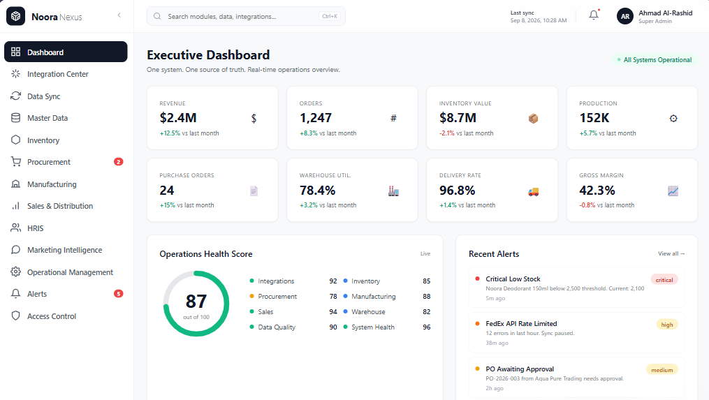Click the Procurement badge showing 2

(x=119, y=162)
